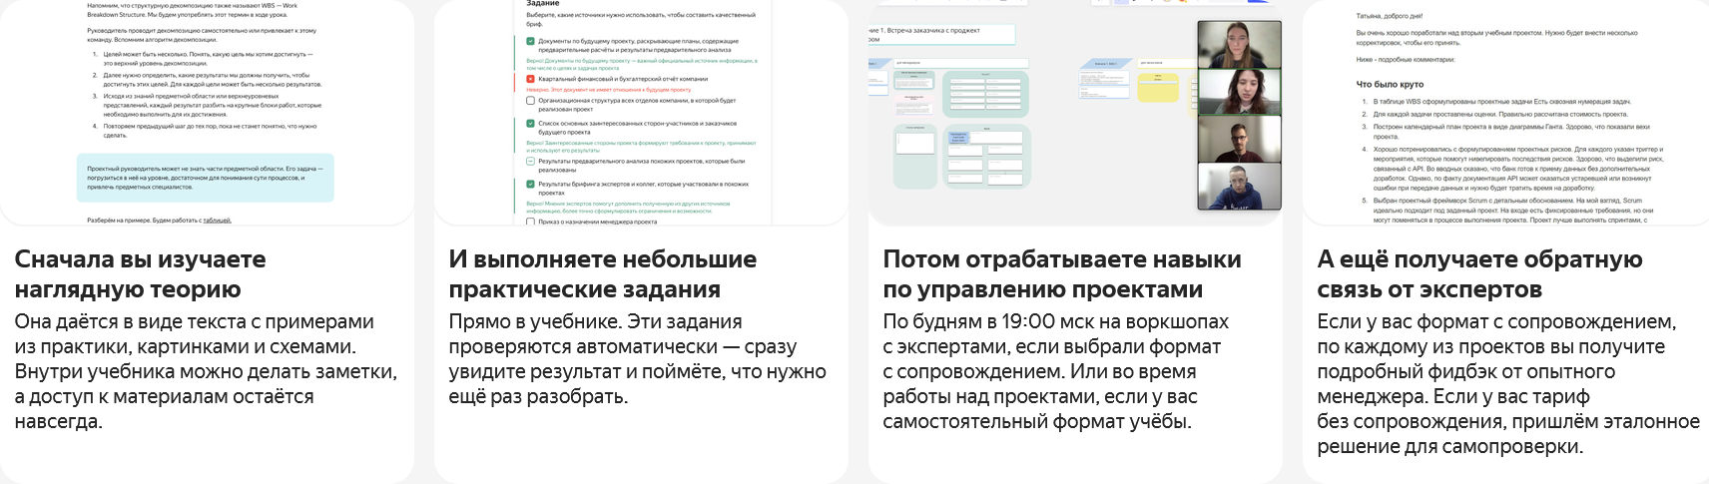Click theory list item 'Целей может быть несколько'
Image resolution: width=1709 pixels, height=484 pixels.
coord(208,59)
